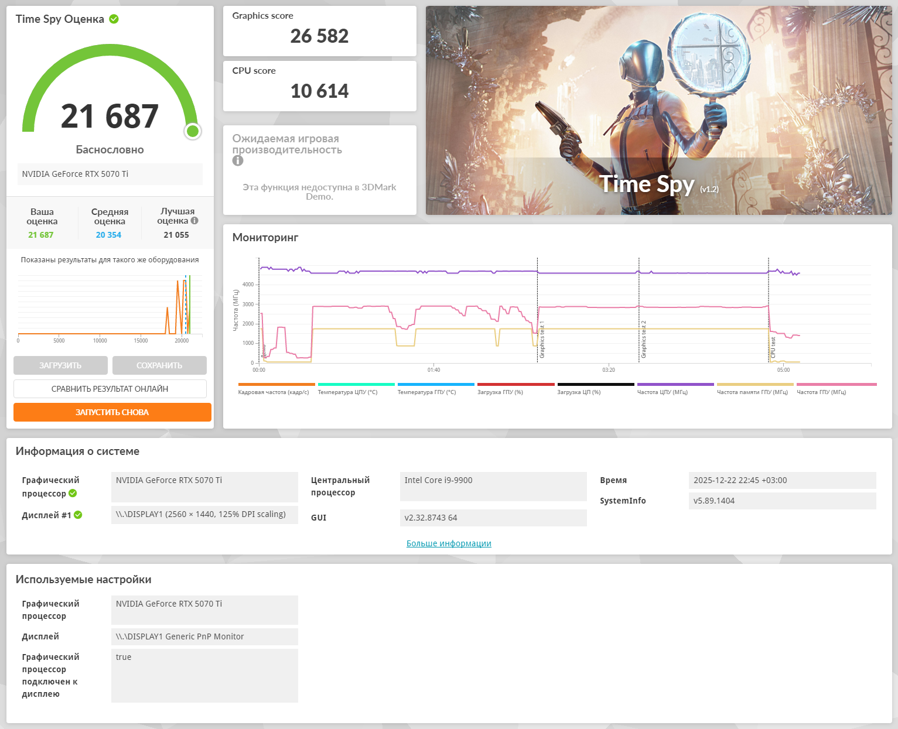The image size is (898, 729).
Task: Open СРАВНИТЬ РЕЗУЛЬТАТ ОНЛАЙН comparison
Action: (x=110, y=389)
